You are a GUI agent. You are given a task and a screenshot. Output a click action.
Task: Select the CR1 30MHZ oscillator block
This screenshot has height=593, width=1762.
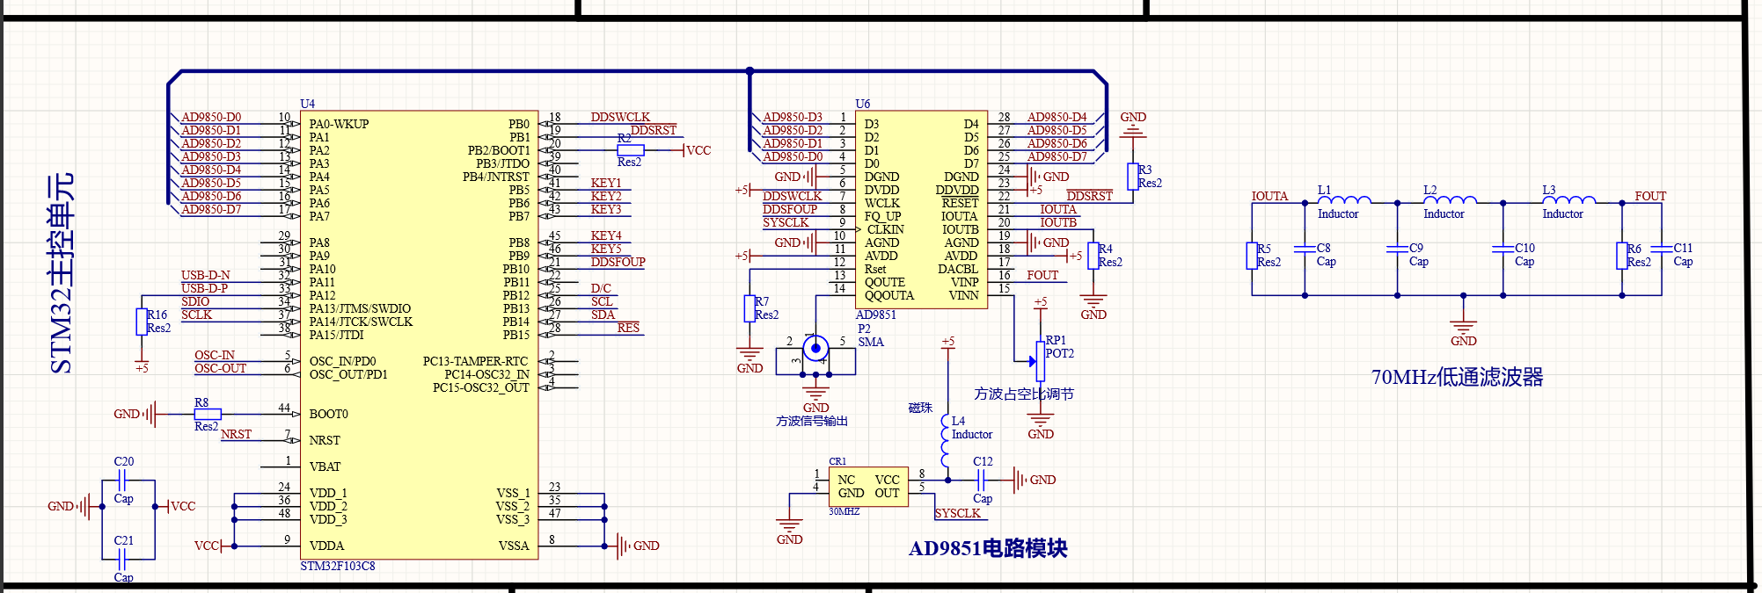pos(868,487)
